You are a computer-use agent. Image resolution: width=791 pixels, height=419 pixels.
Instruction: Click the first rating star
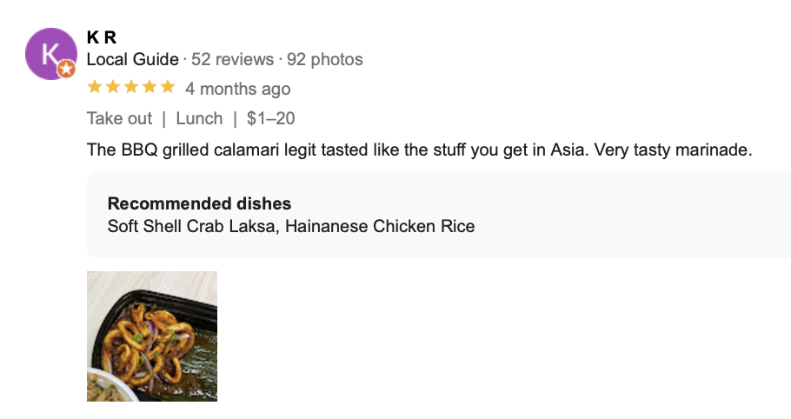(95, 87)
